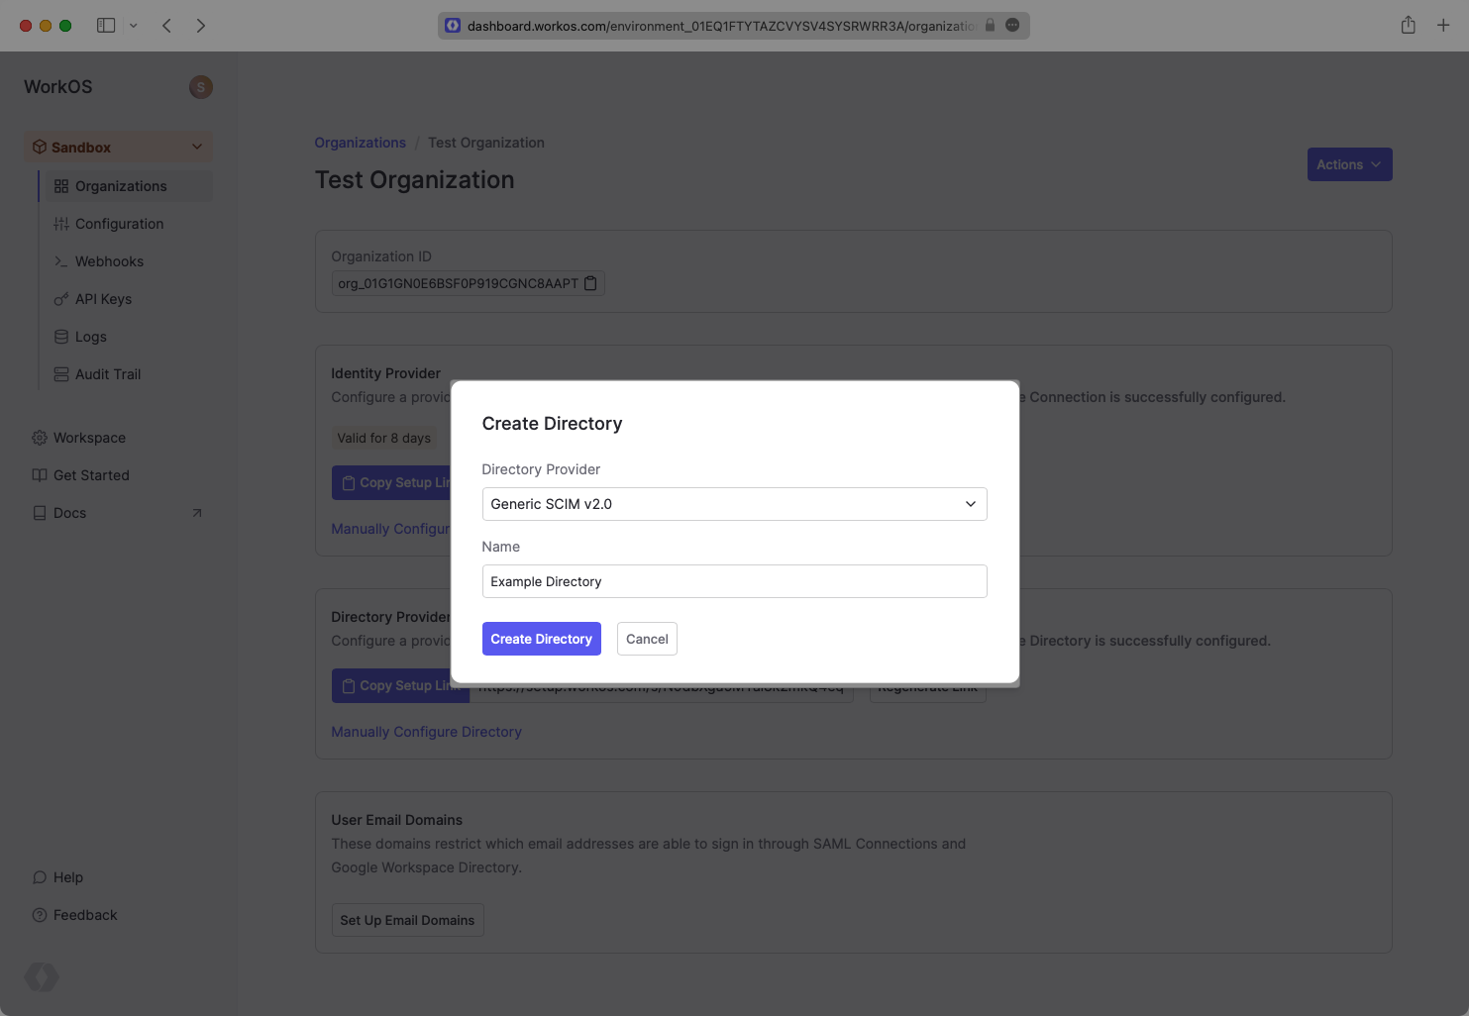This screenshot has height=1016, width=1469.
Task: Open Configuration in the sidebar
Action: coord(119,224)
